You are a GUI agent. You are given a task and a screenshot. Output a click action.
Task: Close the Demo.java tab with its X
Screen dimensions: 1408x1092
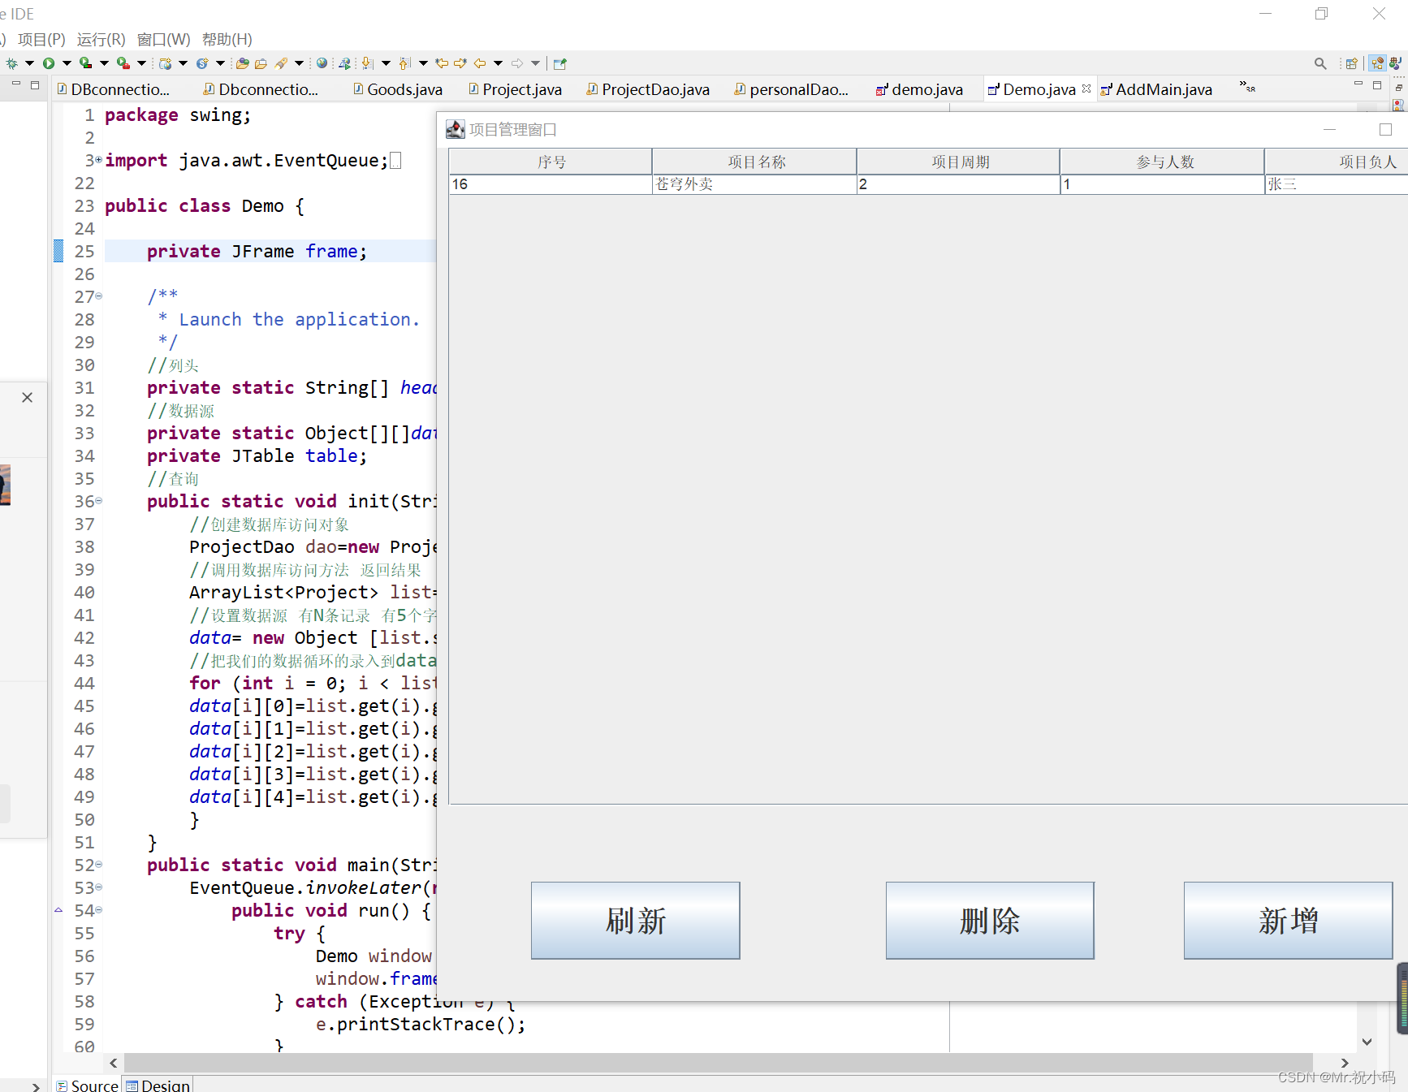pyautogui.click(x=1086, y=88)
